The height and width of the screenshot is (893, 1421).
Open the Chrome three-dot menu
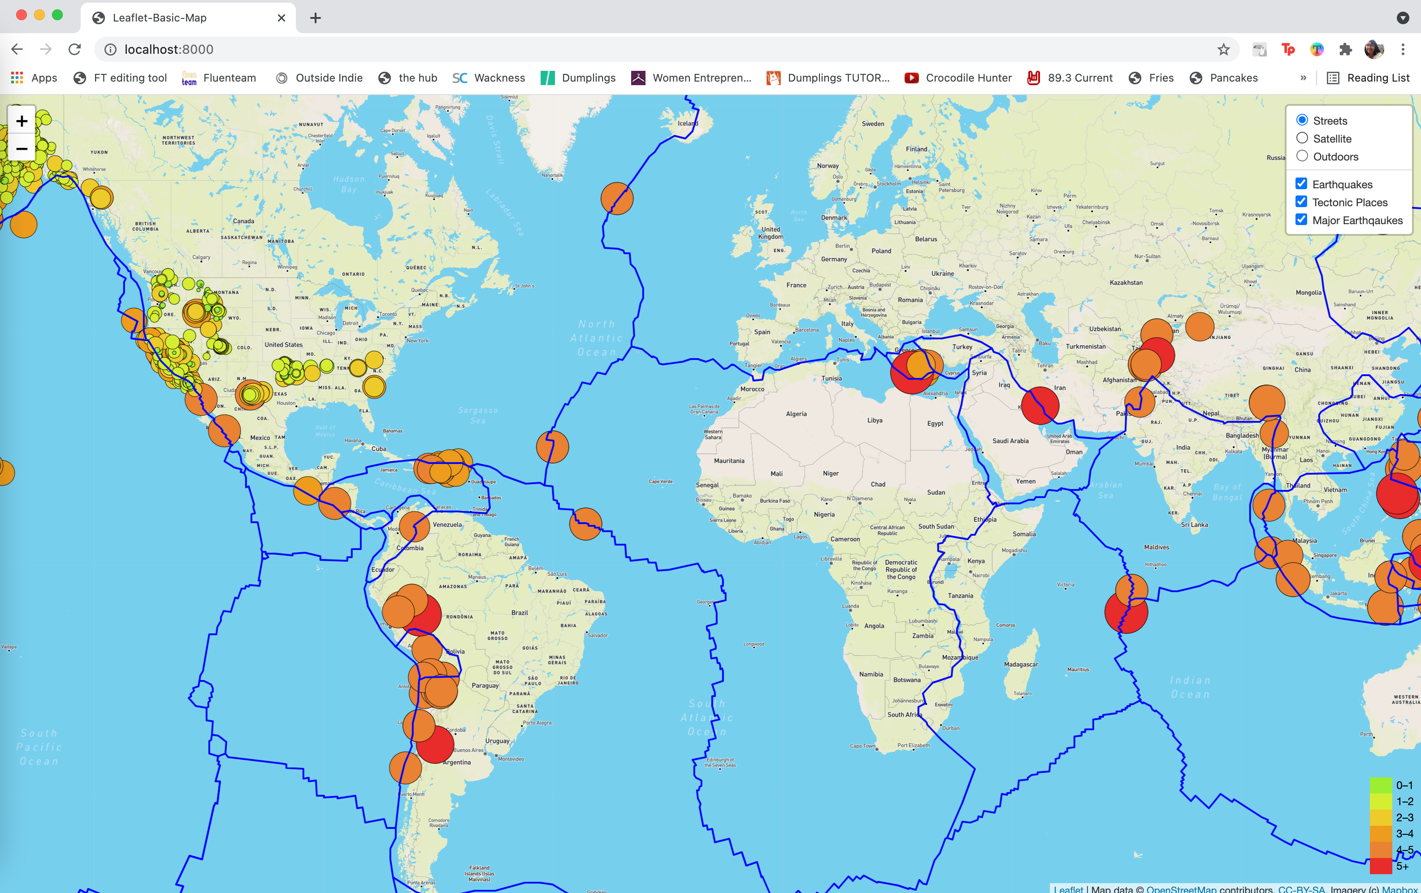tap(1403, 49)
